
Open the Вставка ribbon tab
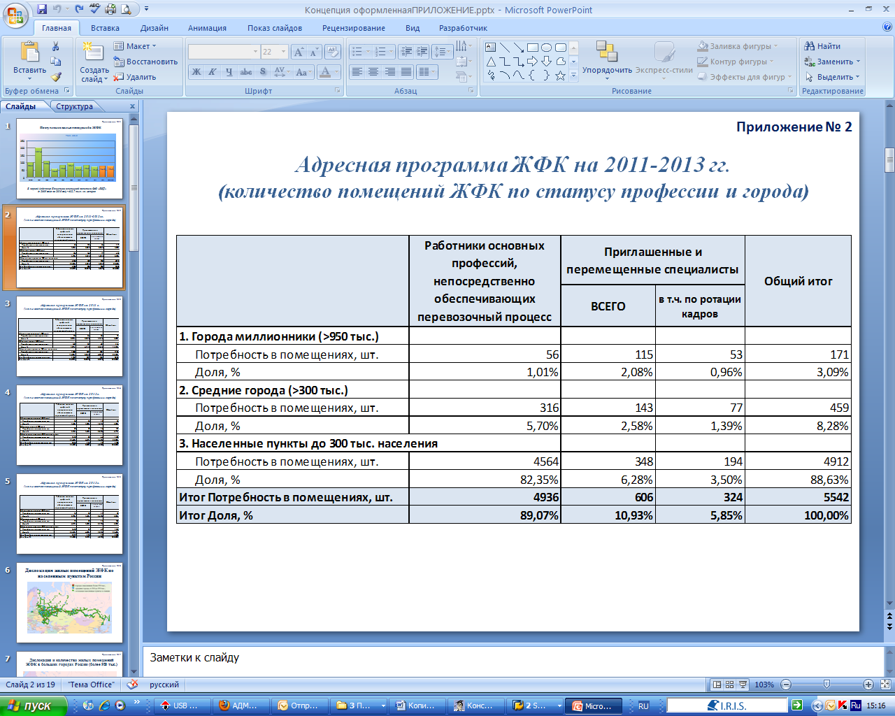[x=105, y=28]
